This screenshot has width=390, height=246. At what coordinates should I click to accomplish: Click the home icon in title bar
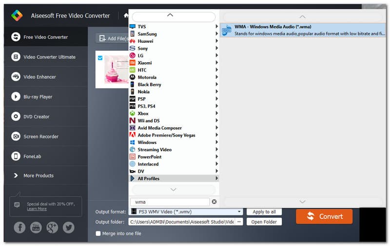pyautogui.click(x=126, y=16)
